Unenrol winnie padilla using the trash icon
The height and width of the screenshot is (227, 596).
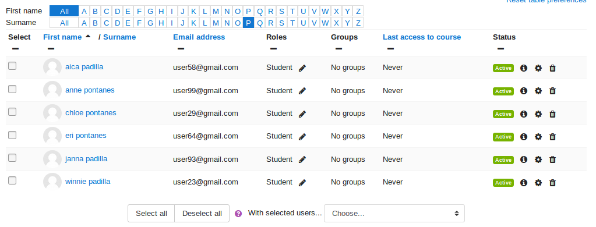pos(553,183)
